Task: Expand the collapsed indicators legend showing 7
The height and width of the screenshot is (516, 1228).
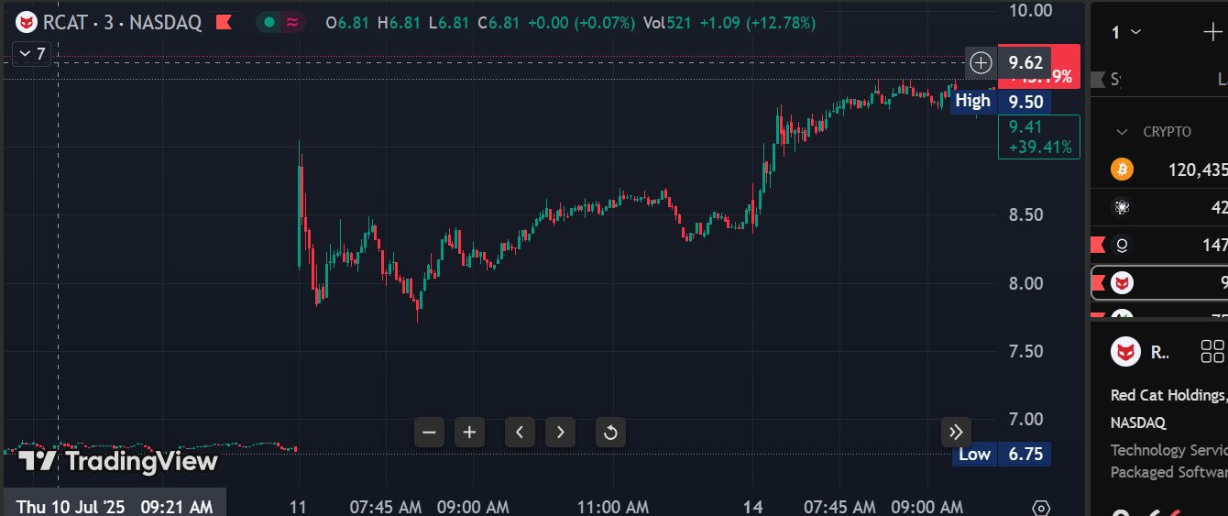Action: [31, 54]
